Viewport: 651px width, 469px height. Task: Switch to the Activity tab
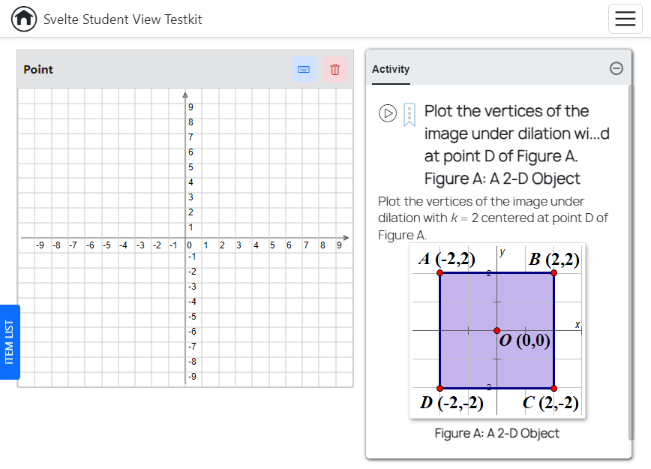point(391,69)
